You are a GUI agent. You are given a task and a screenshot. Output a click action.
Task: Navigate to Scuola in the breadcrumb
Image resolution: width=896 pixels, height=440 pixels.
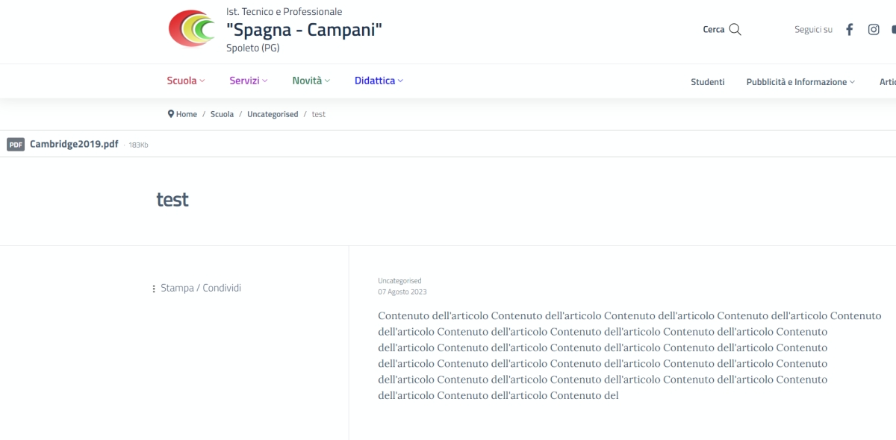coord(222,114)
